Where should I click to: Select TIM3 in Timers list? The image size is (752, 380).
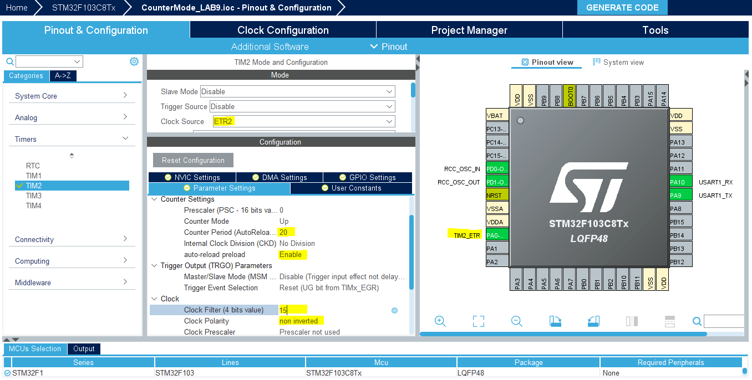34,196
